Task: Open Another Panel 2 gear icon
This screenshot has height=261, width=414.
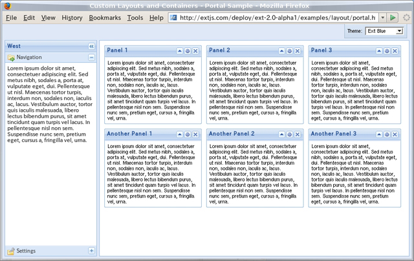Action: pyautogui.click(x=289, y=134)
